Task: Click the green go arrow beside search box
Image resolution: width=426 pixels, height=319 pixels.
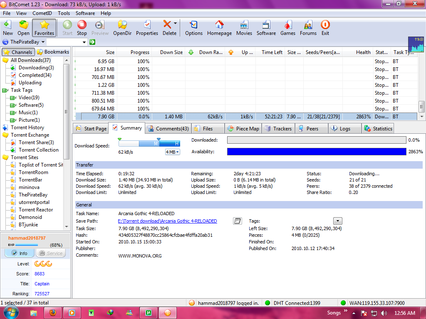Action: click(92, 42)
